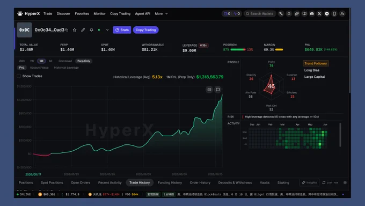Click the Trend Follower tag

316,63
